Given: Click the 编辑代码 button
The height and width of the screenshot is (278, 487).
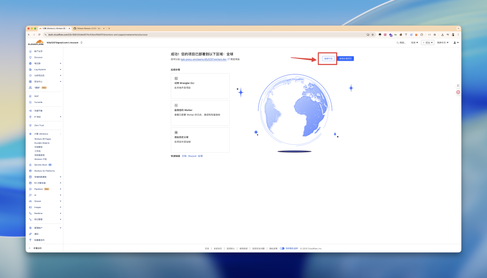Looking at the screenshot, I should click(328, 58).
